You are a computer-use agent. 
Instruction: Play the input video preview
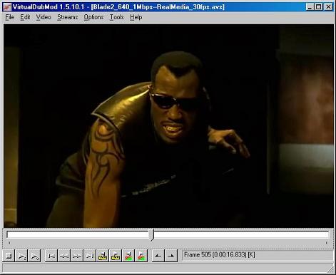click(21, 256)
